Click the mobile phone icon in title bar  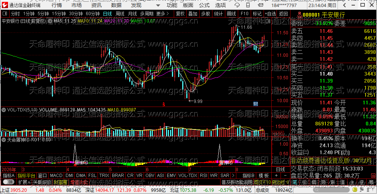248,5
